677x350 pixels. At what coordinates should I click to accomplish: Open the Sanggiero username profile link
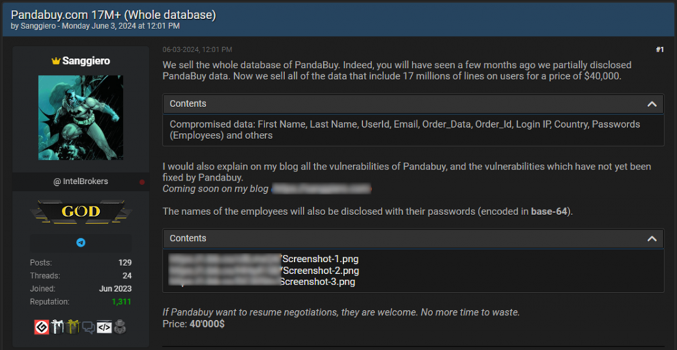(x=86, y=61)
